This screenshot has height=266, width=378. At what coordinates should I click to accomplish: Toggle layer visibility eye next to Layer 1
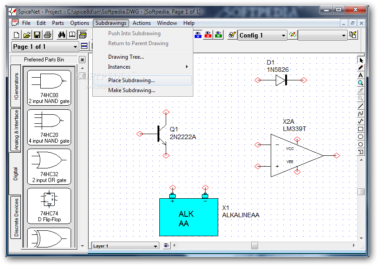click(166, 246)
